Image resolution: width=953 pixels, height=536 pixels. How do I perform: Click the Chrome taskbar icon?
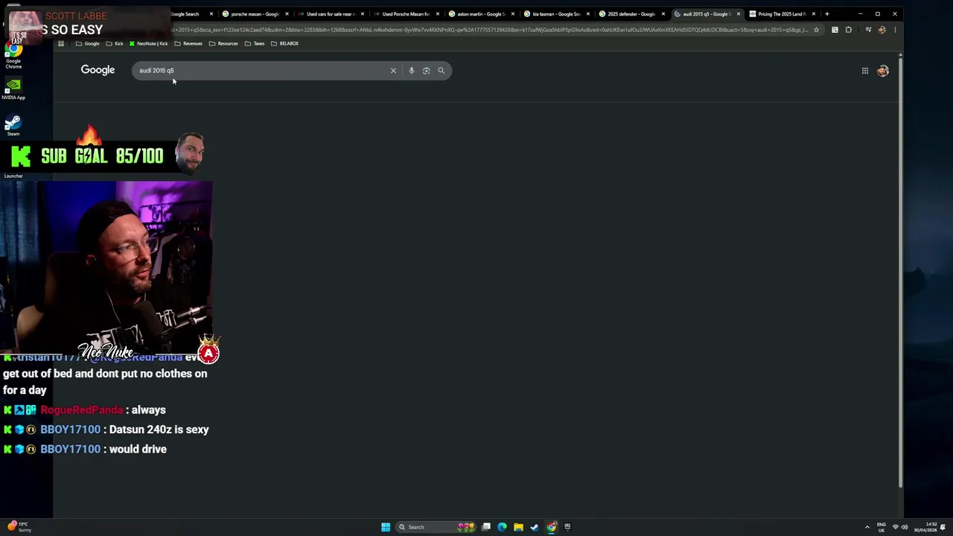(552, 527)
